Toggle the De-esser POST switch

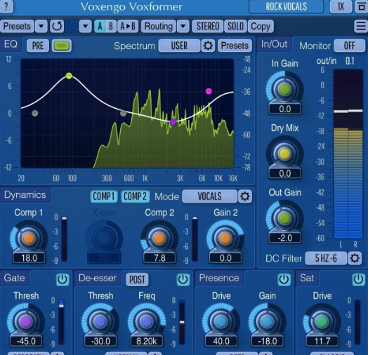tap(137, 279)
